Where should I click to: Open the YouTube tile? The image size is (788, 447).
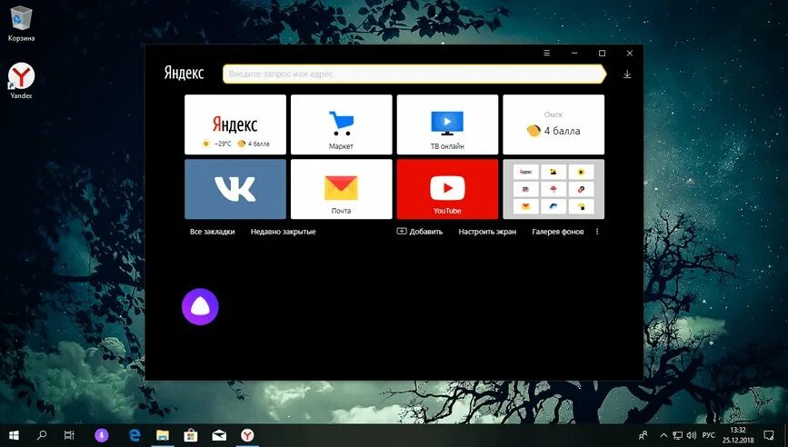tap(447, 189)
